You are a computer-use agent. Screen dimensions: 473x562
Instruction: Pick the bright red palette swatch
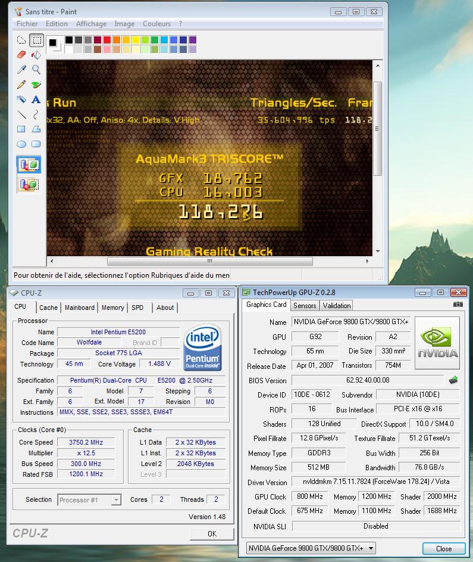tap(107, 40)
